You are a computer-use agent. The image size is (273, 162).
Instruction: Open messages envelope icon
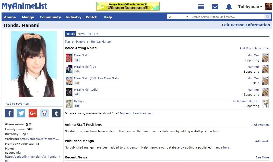click(x=215, y=7)
